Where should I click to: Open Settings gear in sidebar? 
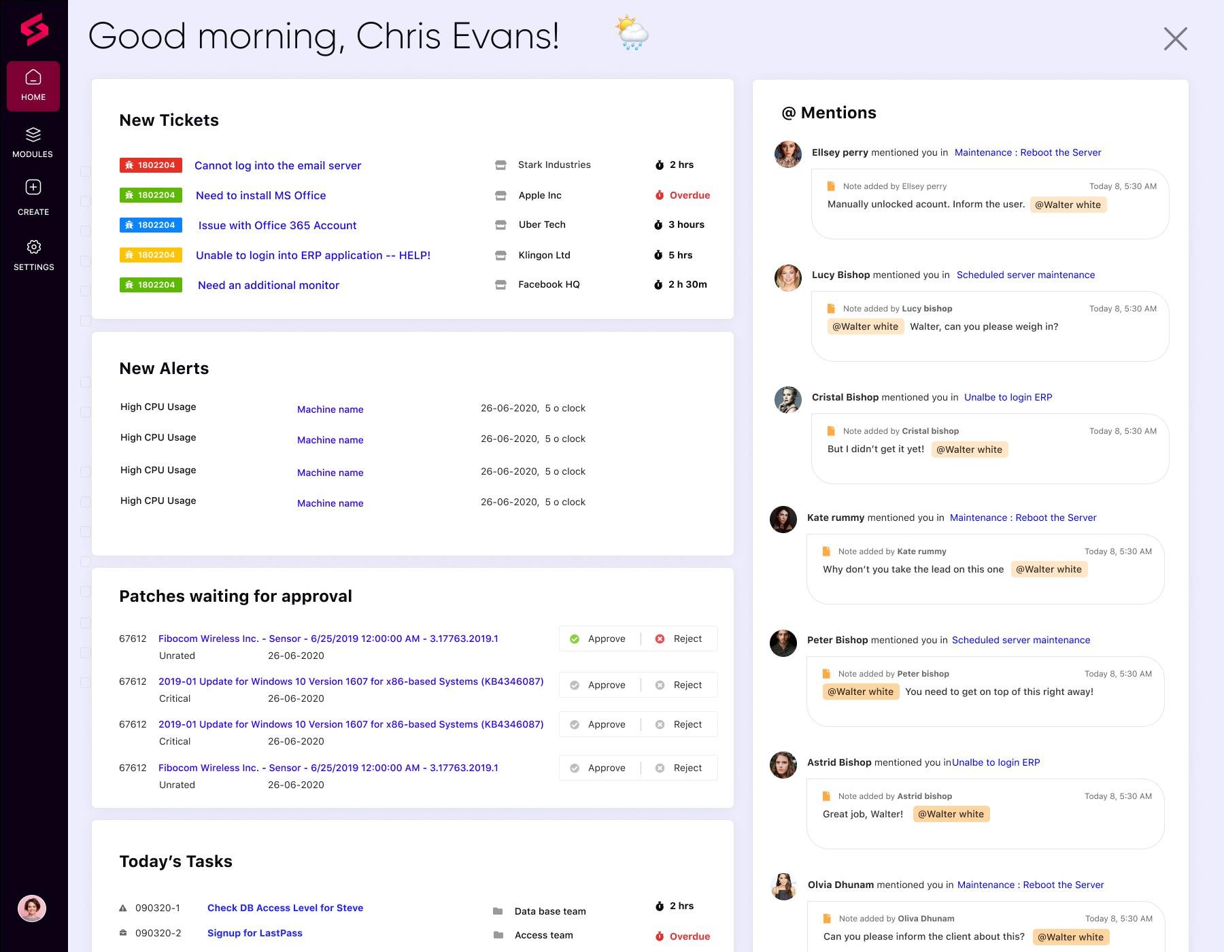tap(33, 247)
